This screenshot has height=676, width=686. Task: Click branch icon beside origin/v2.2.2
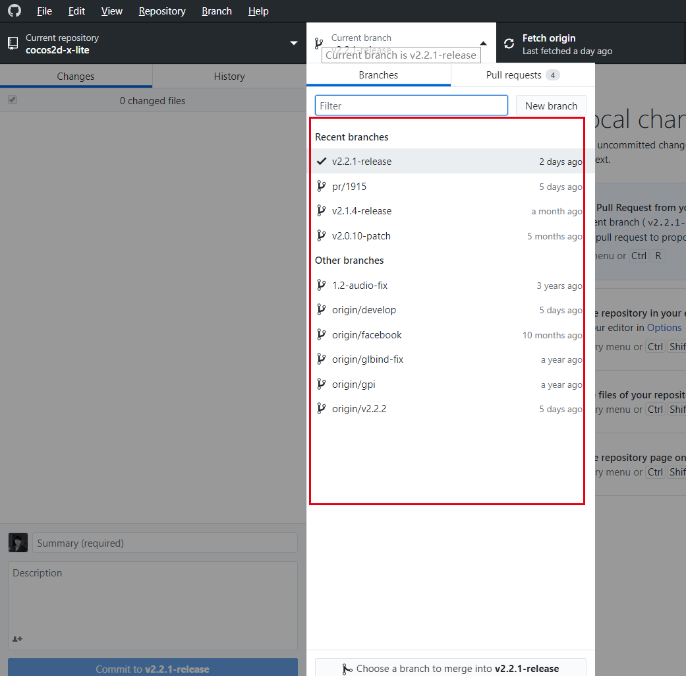[321, 408]
